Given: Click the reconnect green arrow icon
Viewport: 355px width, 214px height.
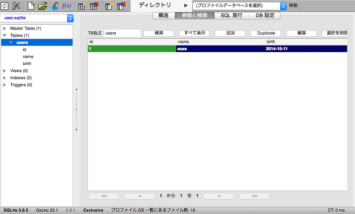Looking at the screenshot, I should click(x=55, y=6).
